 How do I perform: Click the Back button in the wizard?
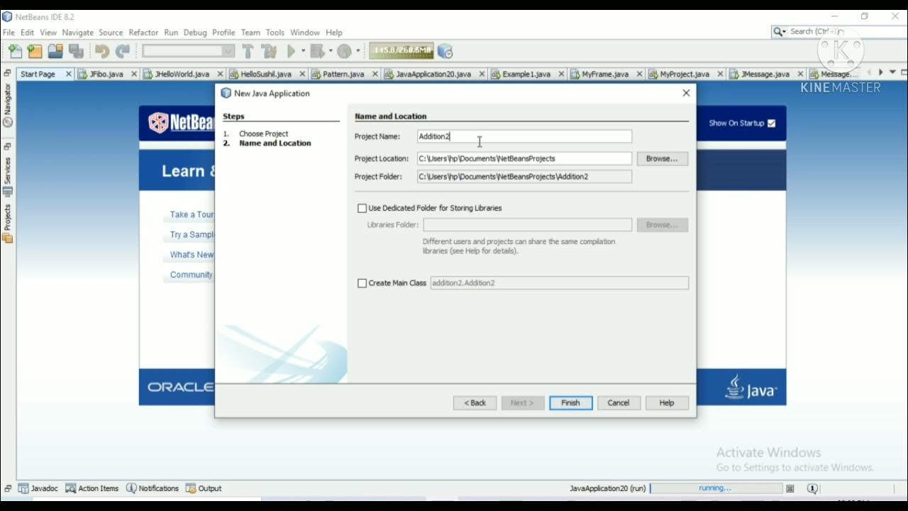[475, 402]
